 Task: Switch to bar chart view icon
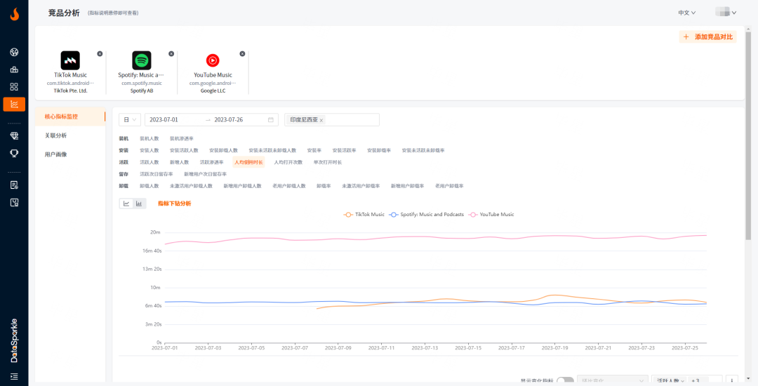[x=139, y=204]
